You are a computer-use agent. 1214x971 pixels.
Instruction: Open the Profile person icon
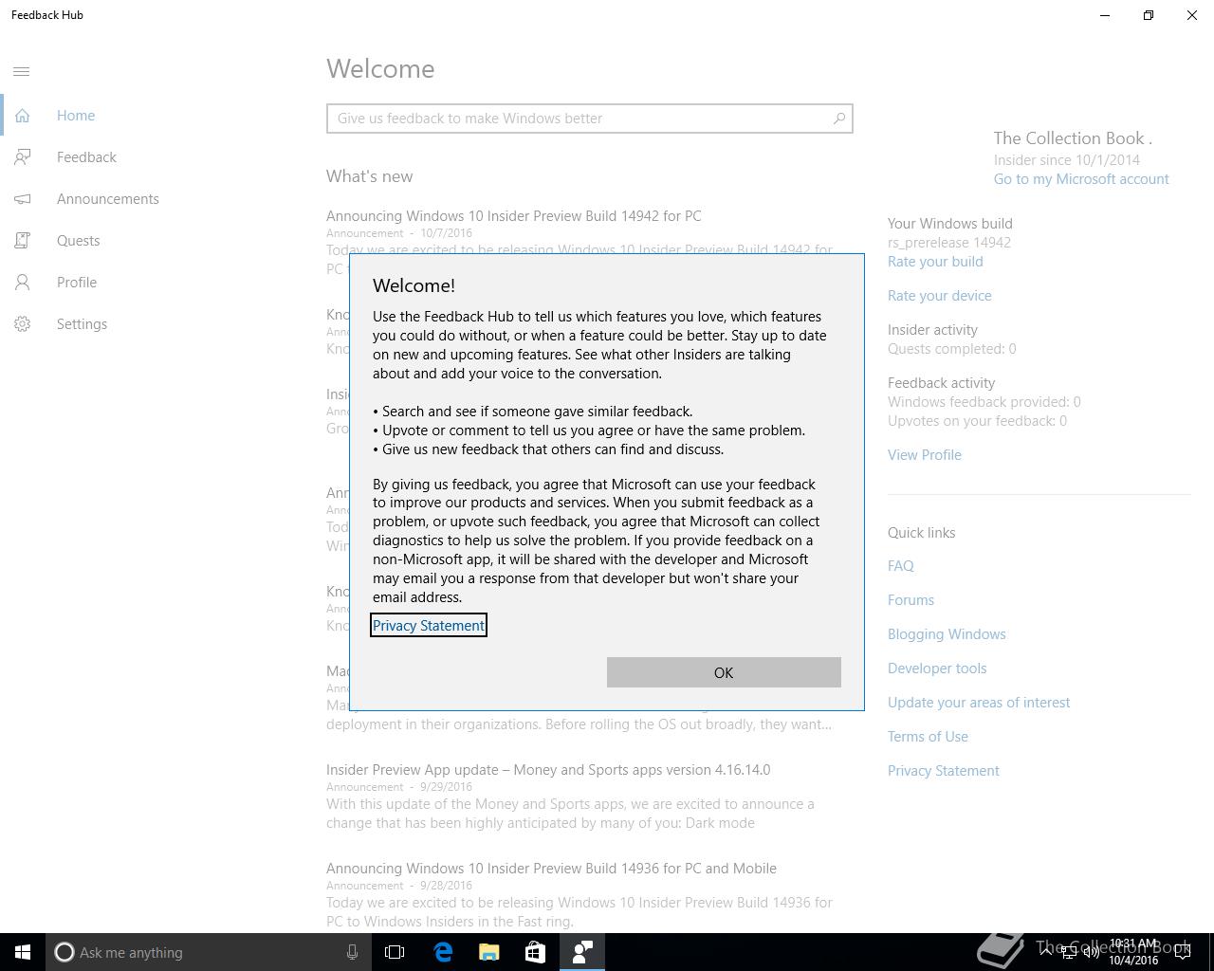(22, 283)
